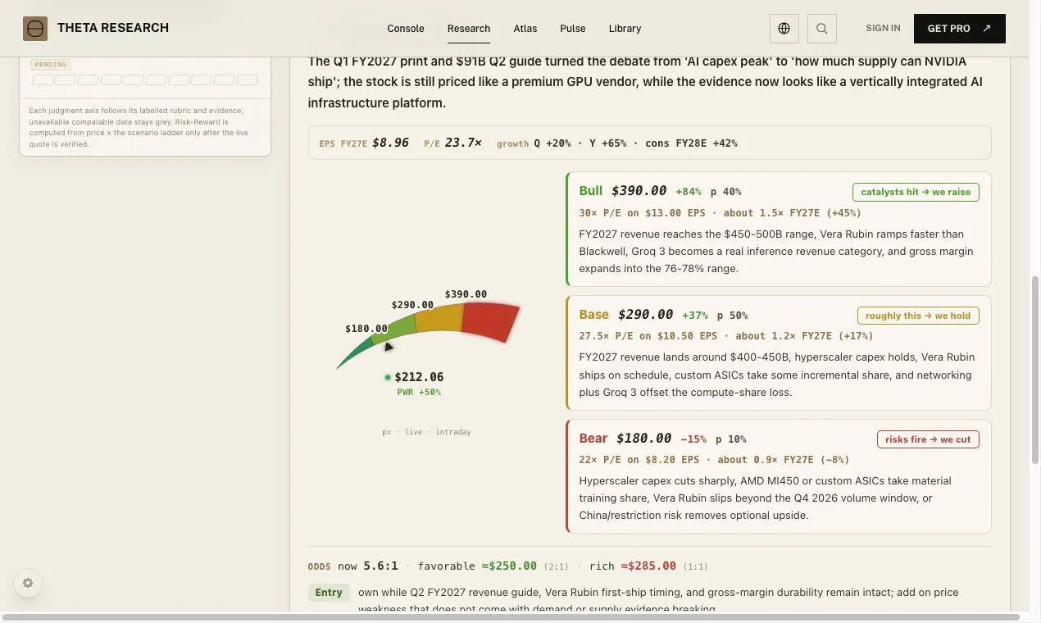The width and height of the screenshot is (1041, 623).
Task: Click the 'catalysts hit → we raise' badge
Action: pos(916,192)
